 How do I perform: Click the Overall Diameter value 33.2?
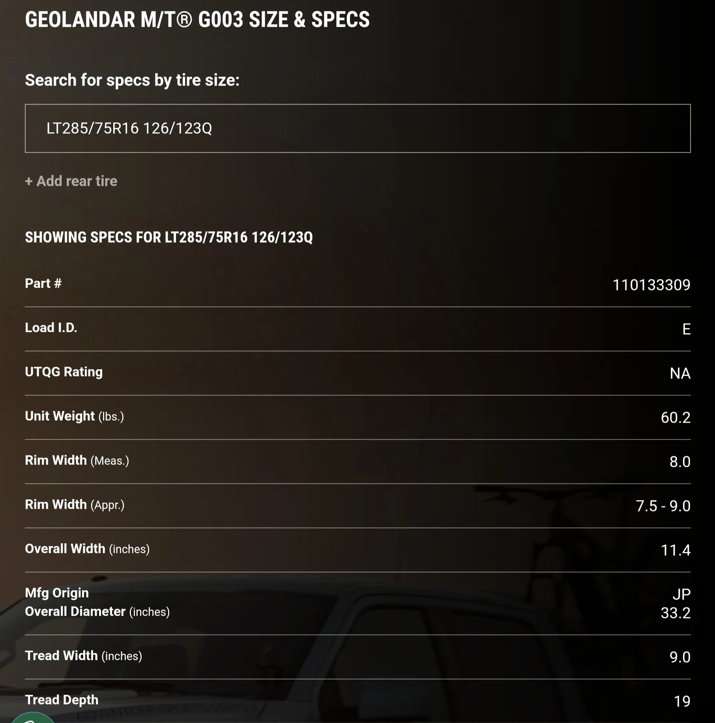tap(676, 613)
